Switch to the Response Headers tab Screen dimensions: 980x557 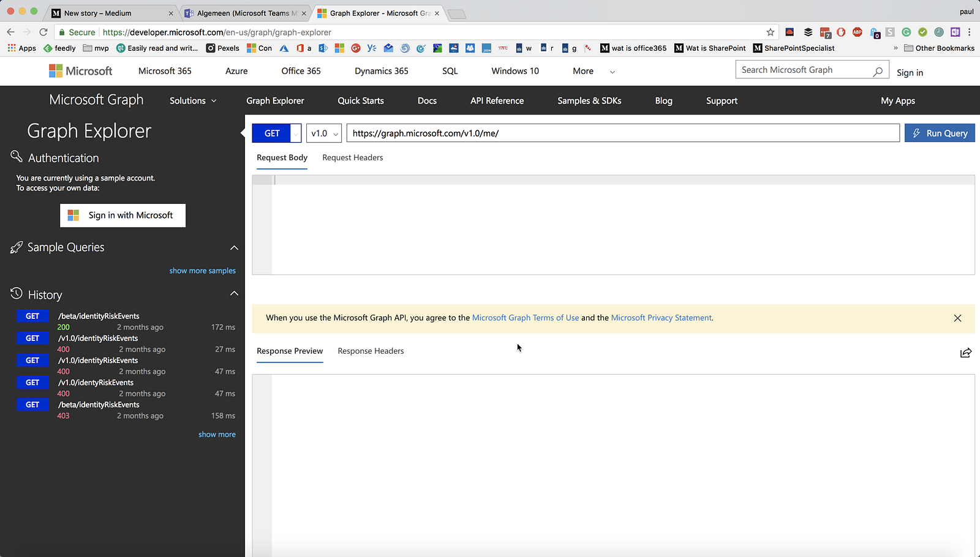(x=371, y=351)
